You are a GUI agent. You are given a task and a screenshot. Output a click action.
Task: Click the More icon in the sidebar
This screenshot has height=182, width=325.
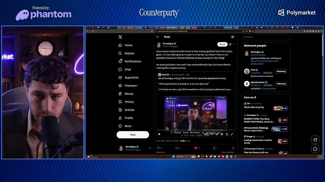pyautogui.click(x=120, y=126)
